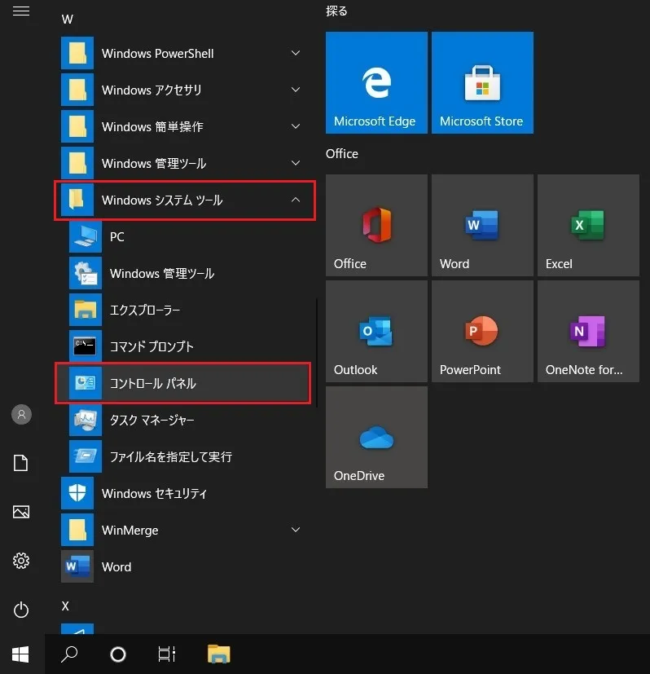This screenshot has width=650, height=674.
Task: Open Windows セキュリティ
Action: coord(185,493)
